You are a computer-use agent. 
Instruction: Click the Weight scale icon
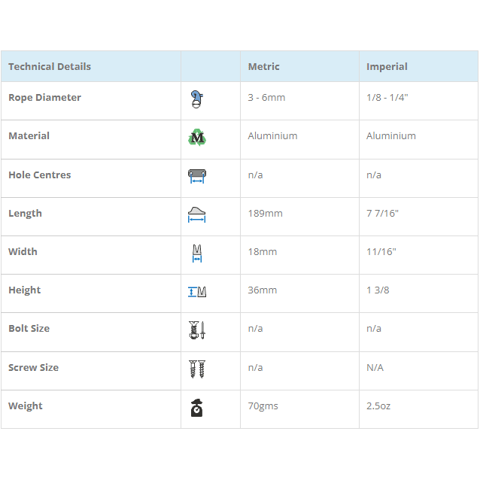point(196,407)
